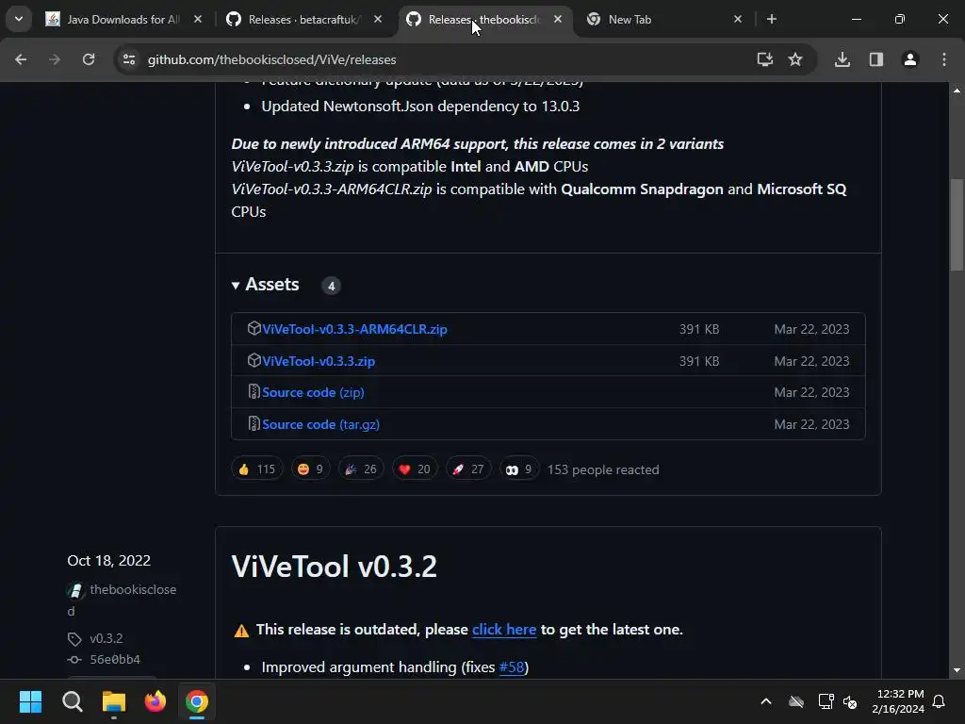Open the tab search dropdown arrow
Image resolution: width=965 pixels, height=724 pixels.
(19, 19)
